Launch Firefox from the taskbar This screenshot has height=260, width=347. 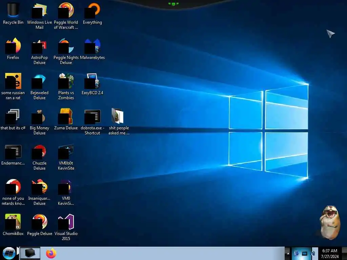pos(51,253)
